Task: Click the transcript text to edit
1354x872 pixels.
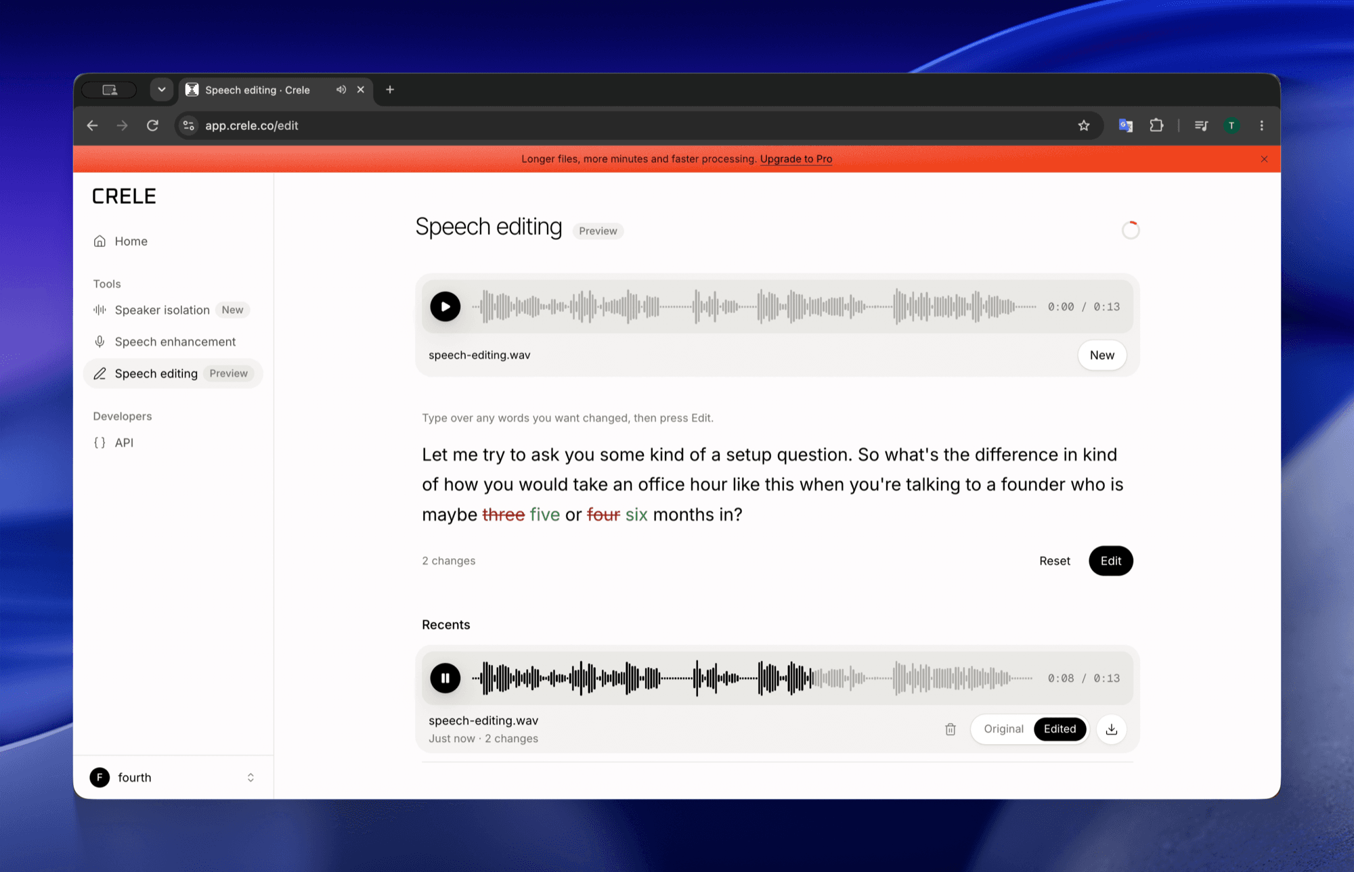Action: click(772, 484)
